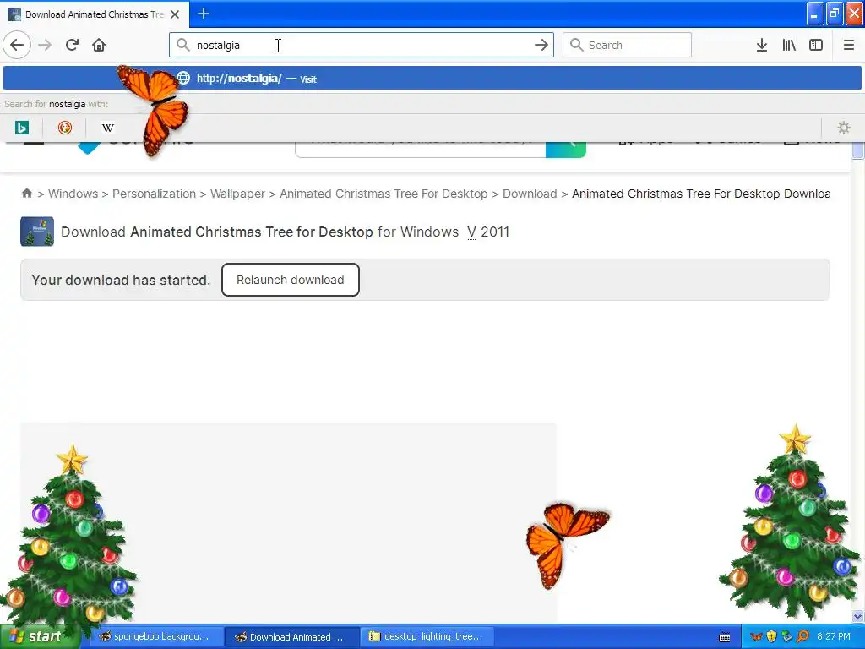Open the downloads panel icon
This screenshot has height=649, width=865.
[762, 45]
